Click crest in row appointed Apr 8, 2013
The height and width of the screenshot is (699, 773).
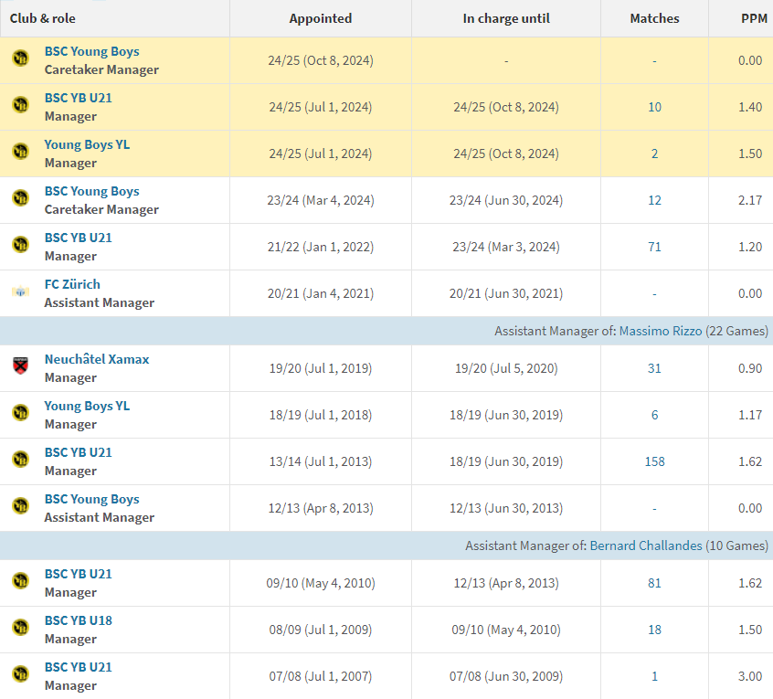(20, 507)
